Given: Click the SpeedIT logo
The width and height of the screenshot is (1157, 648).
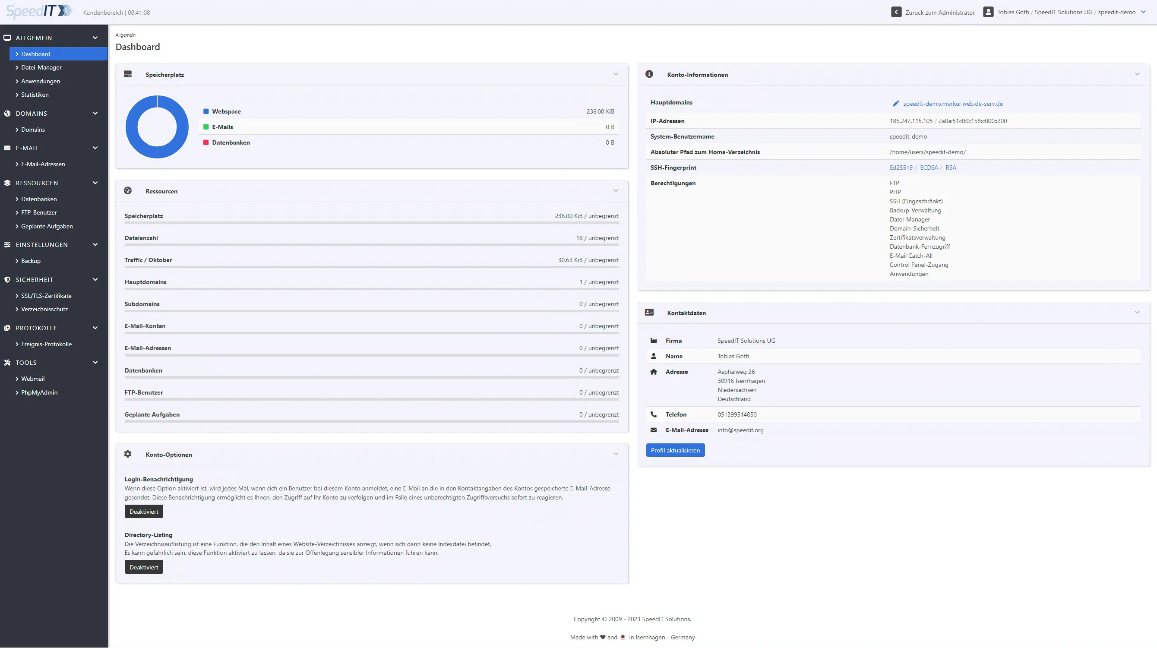Looking at the screenshot, I should (x=38, y=11).
